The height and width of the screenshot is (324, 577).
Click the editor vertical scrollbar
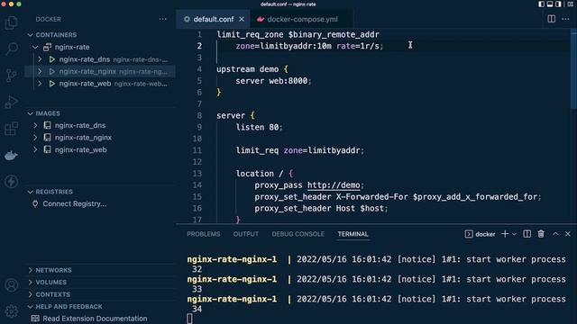pos(573,70)
